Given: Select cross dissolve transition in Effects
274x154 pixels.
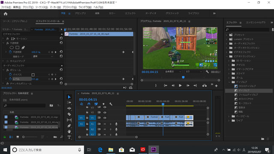Looking at the screenshot, I should point(247,86).
